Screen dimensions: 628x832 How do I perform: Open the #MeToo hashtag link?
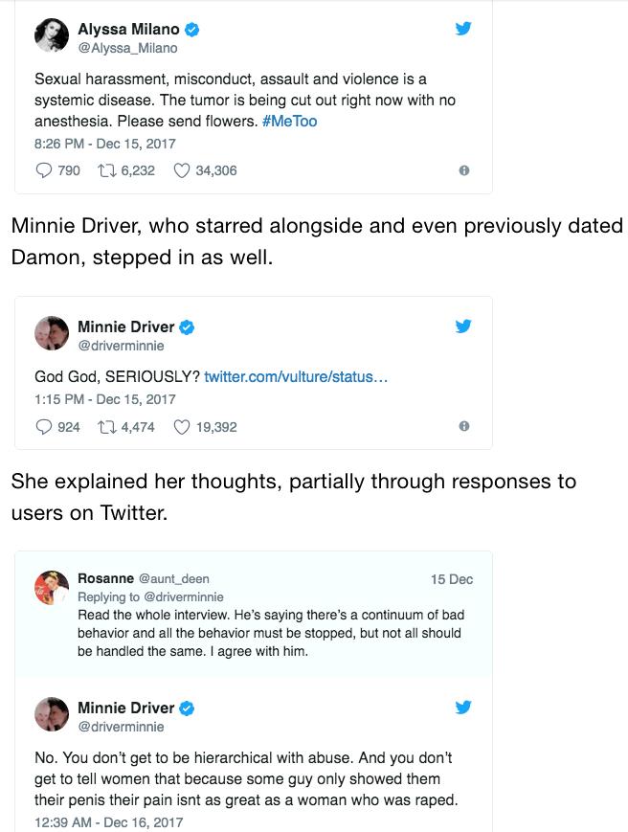(x=290, y=121)
